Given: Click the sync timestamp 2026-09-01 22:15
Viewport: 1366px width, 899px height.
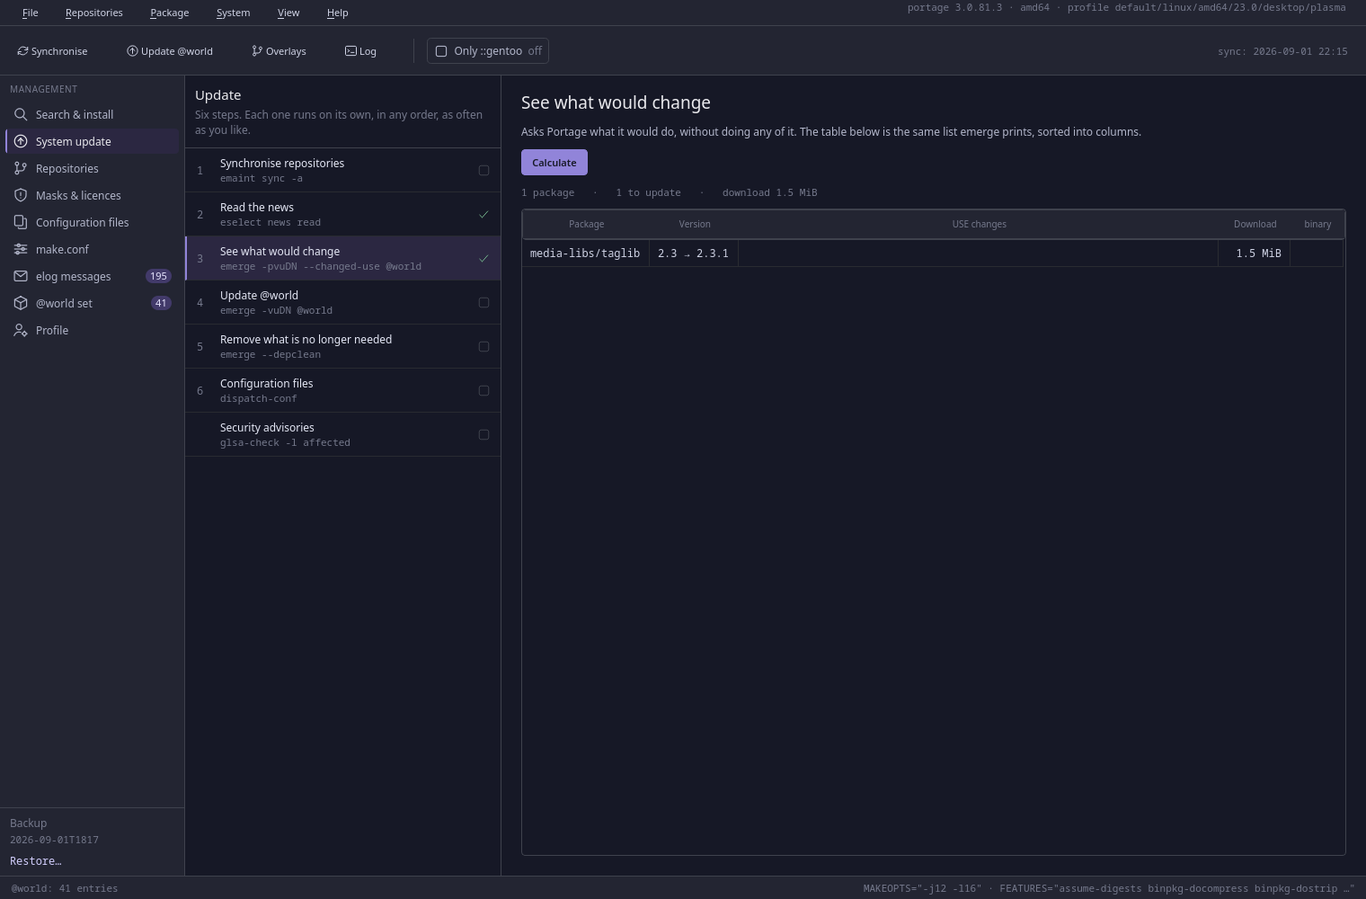Looking at the screenshot, I should tap(1282, 51).
